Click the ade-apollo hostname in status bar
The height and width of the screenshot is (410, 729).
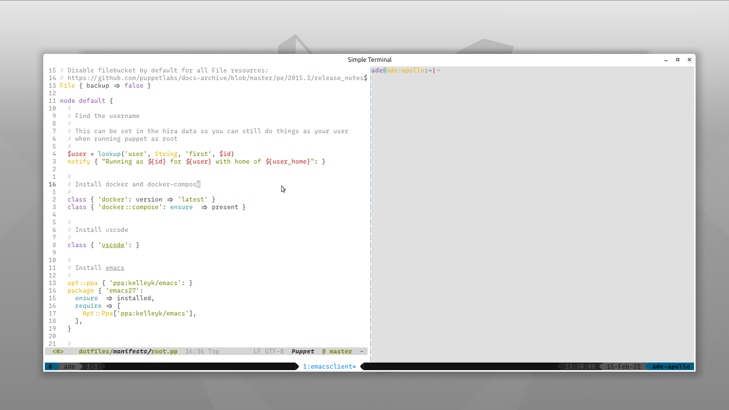click(x=671, y=366)
